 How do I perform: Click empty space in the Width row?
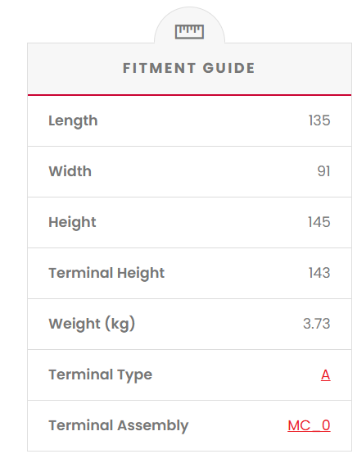click(204, 171)
